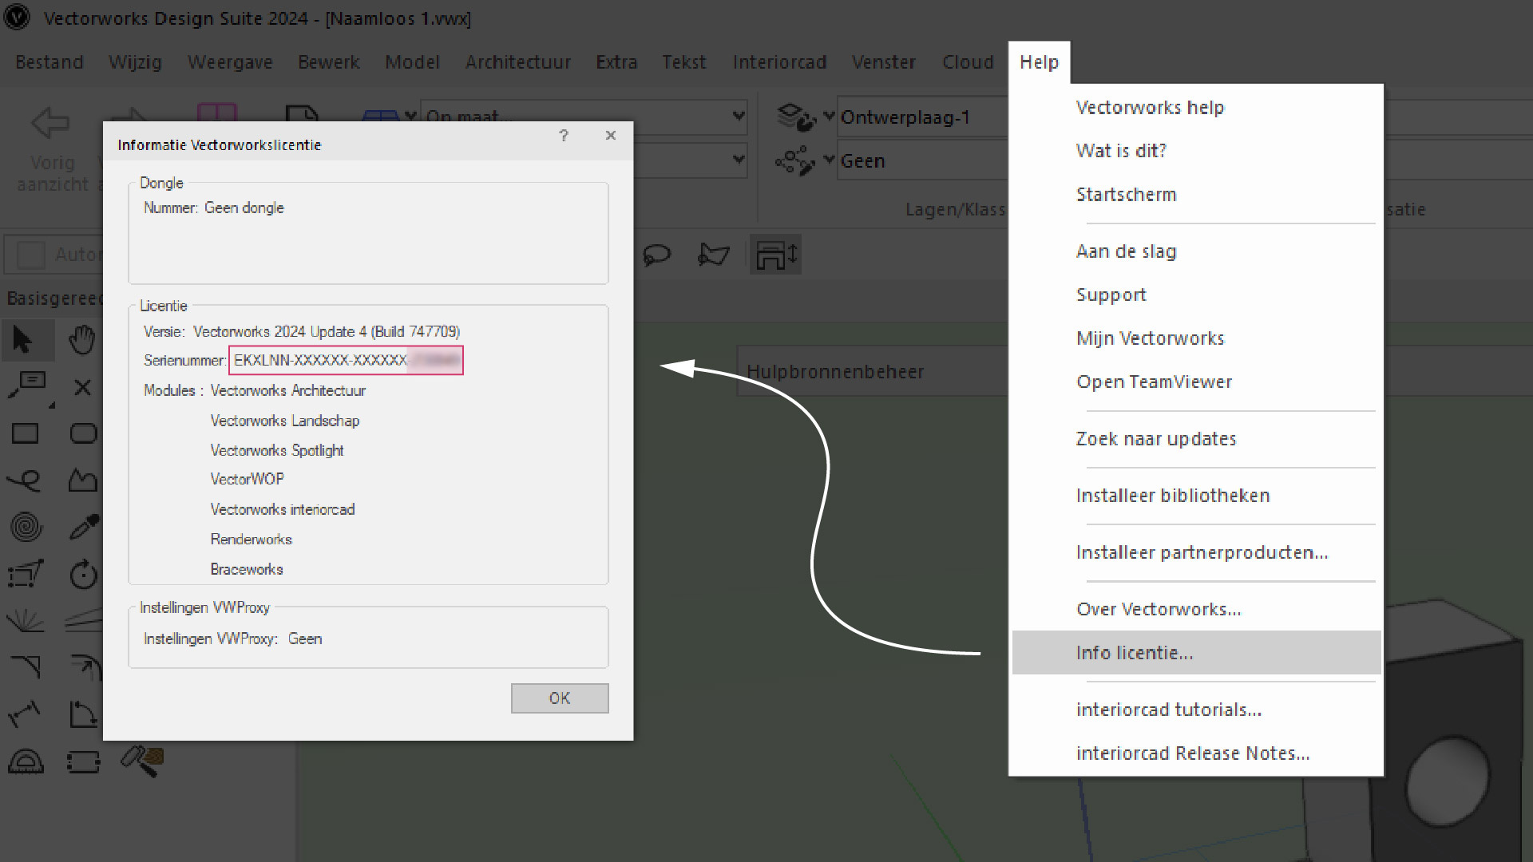Viewport: 1533px width, 862px height.
Task: Expand arrow next to classes icon
Action: pyautogui.click(x=829, y=160)
